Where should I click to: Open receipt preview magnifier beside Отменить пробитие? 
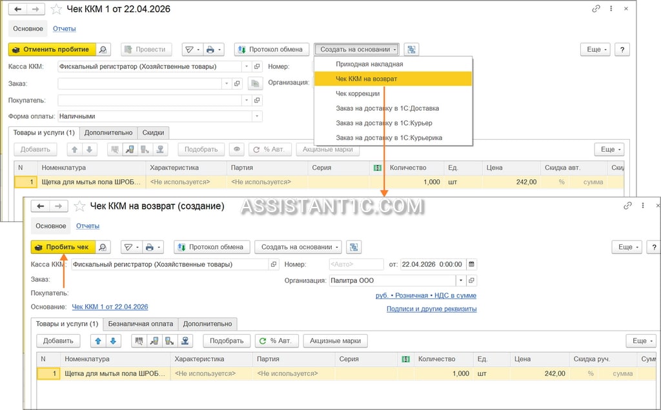103,49
